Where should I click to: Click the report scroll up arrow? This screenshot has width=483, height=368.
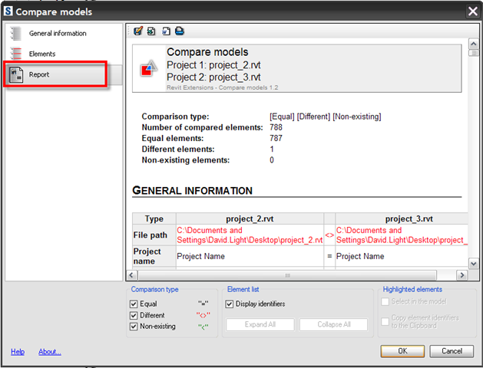(474, 44)
